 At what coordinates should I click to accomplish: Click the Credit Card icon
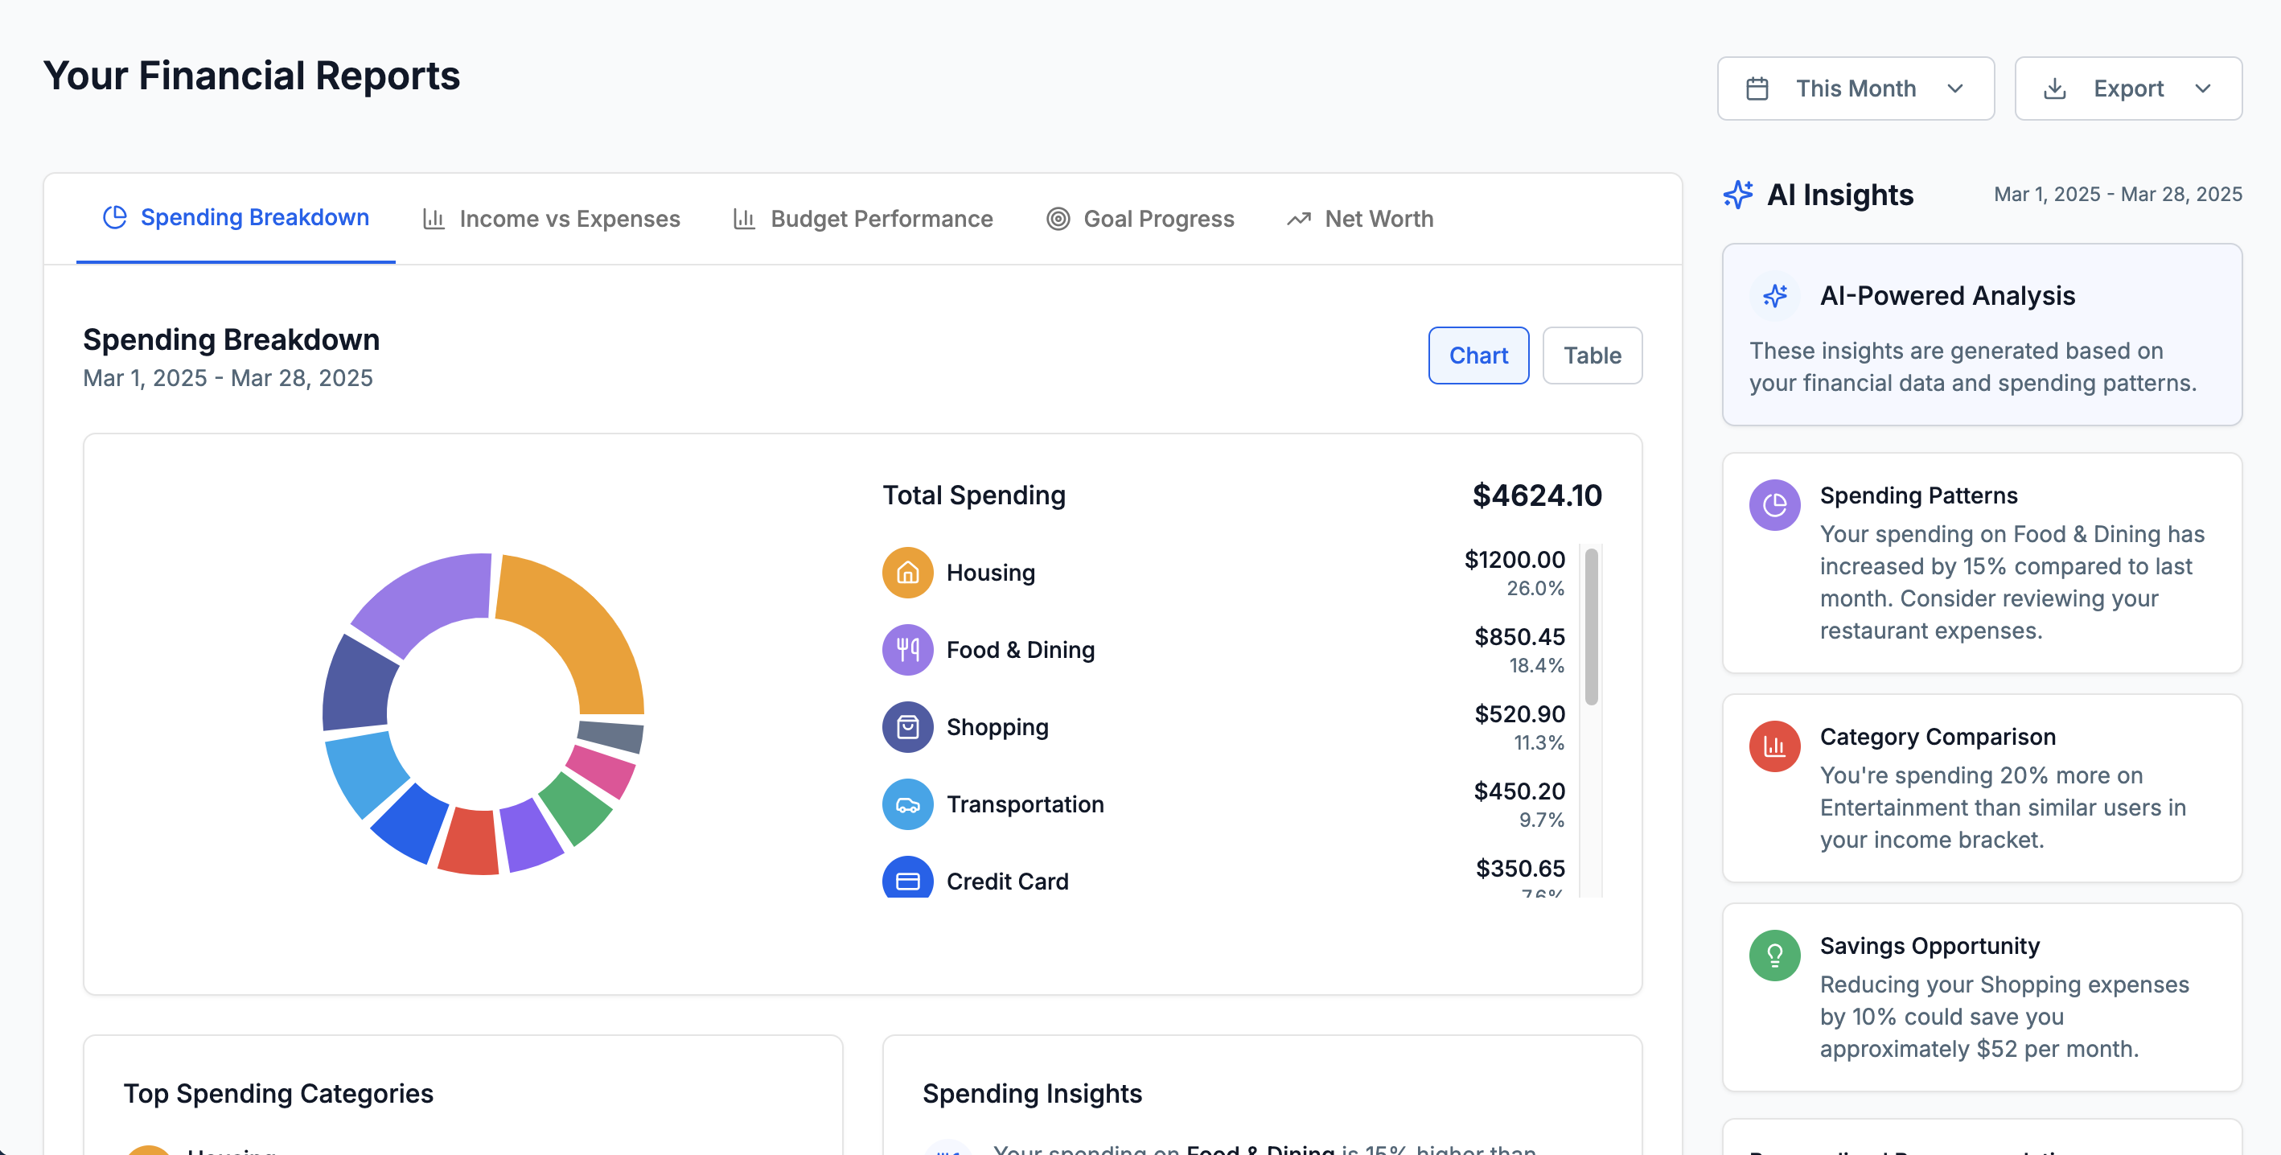pyautogui.click(x=906, y=881)
